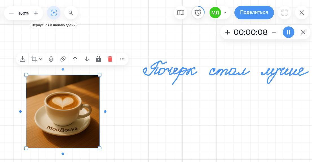Expand the crop options dropdown arrow

[x=41, y=59]
